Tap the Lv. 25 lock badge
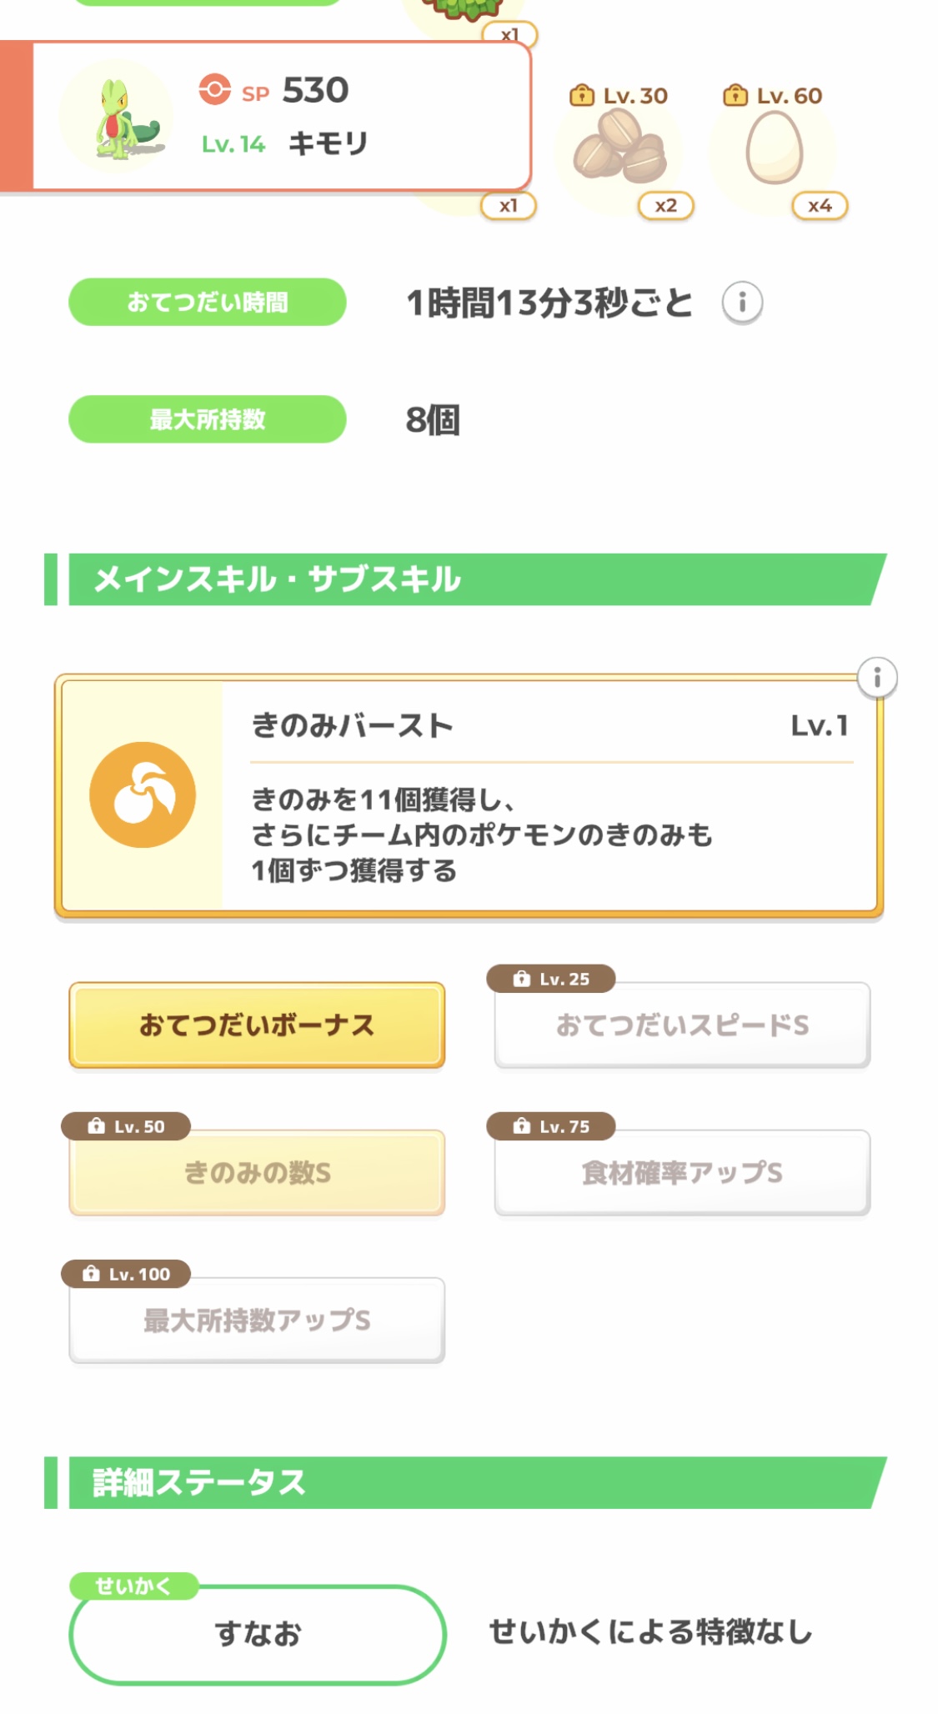The image size is (938, 1714). coord(551,979)
